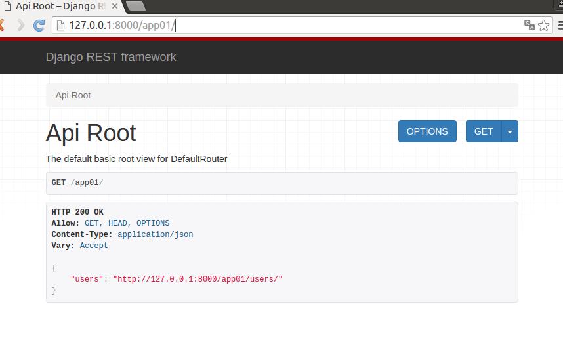Click the browser back arrow

pos(2,25)
